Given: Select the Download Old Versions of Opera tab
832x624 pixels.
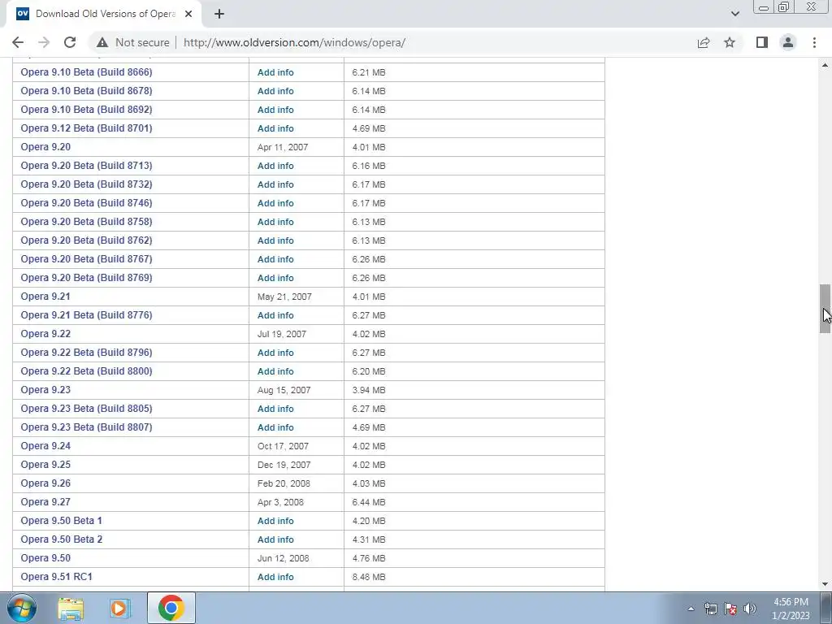Looking at the screenshot, I should (x=104, y=14).
